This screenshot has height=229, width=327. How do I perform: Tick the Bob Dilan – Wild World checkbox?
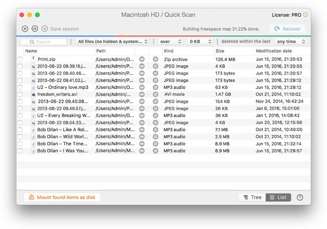coord(20,137)
